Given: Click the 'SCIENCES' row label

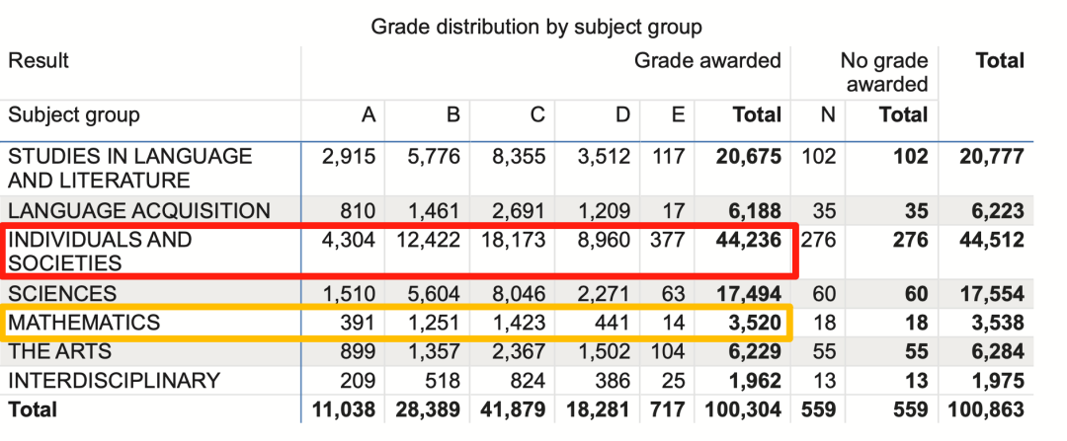Looking at the screenshot, I should point(61,294).
